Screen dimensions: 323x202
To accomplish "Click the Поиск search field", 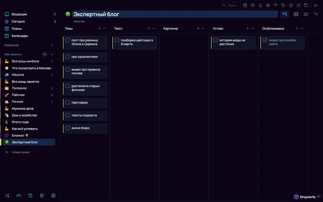I will tap(230, 5).
